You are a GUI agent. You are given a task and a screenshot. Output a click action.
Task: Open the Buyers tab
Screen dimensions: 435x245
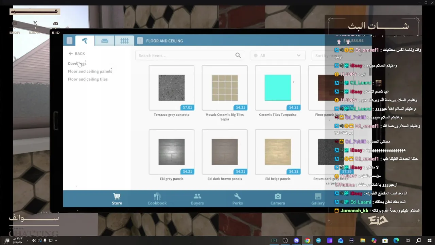(x=197, y=199)
